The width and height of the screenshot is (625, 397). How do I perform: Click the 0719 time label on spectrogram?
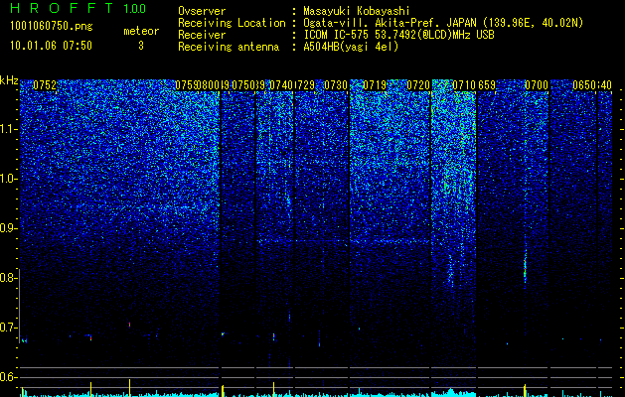pyautogui.click(x=375, y=85)
